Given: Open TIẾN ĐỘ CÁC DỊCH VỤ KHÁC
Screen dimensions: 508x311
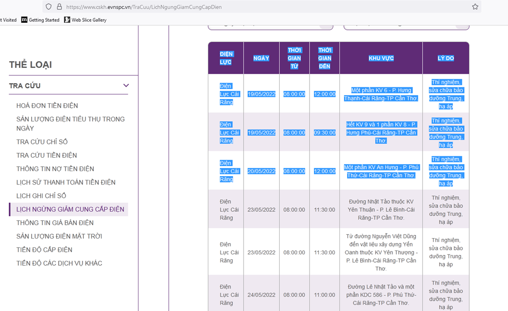Looking at the screenshot, I should point(59,263).
